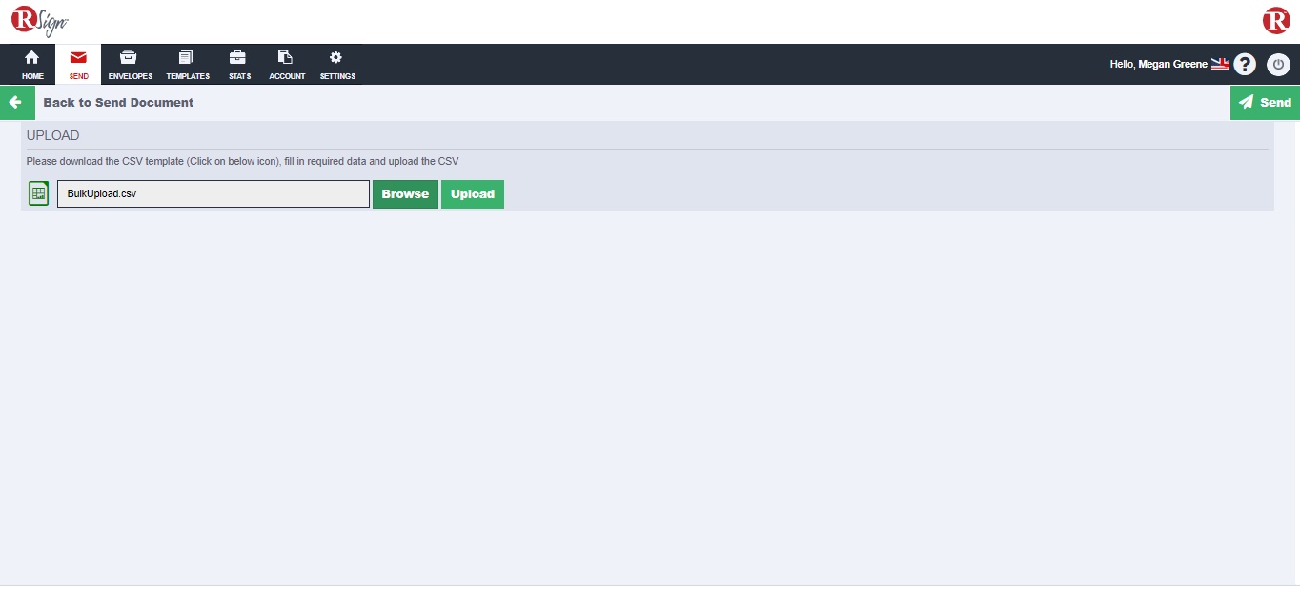Open the Account menu item
1300x602 pixels.
287,64
